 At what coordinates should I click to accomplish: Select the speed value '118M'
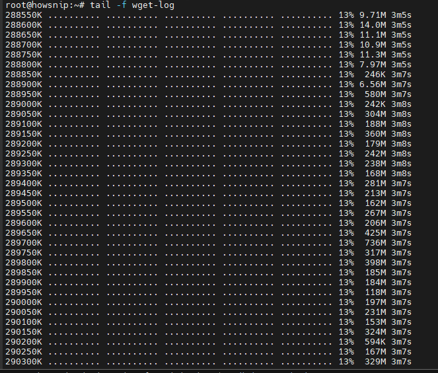point(375,292)
